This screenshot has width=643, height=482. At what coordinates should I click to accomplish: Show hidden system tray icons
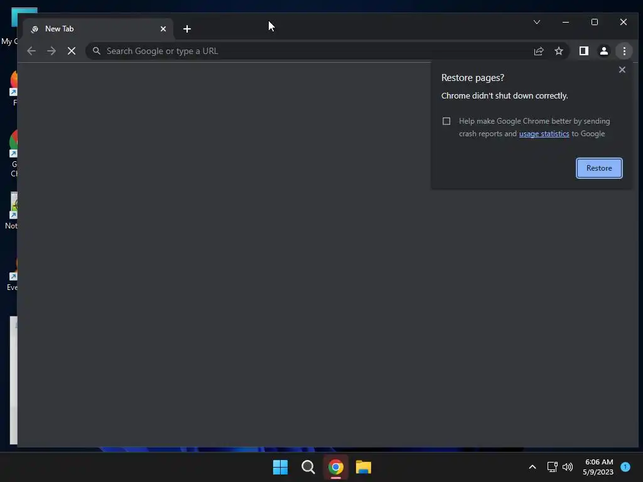[x=532, y=467]
